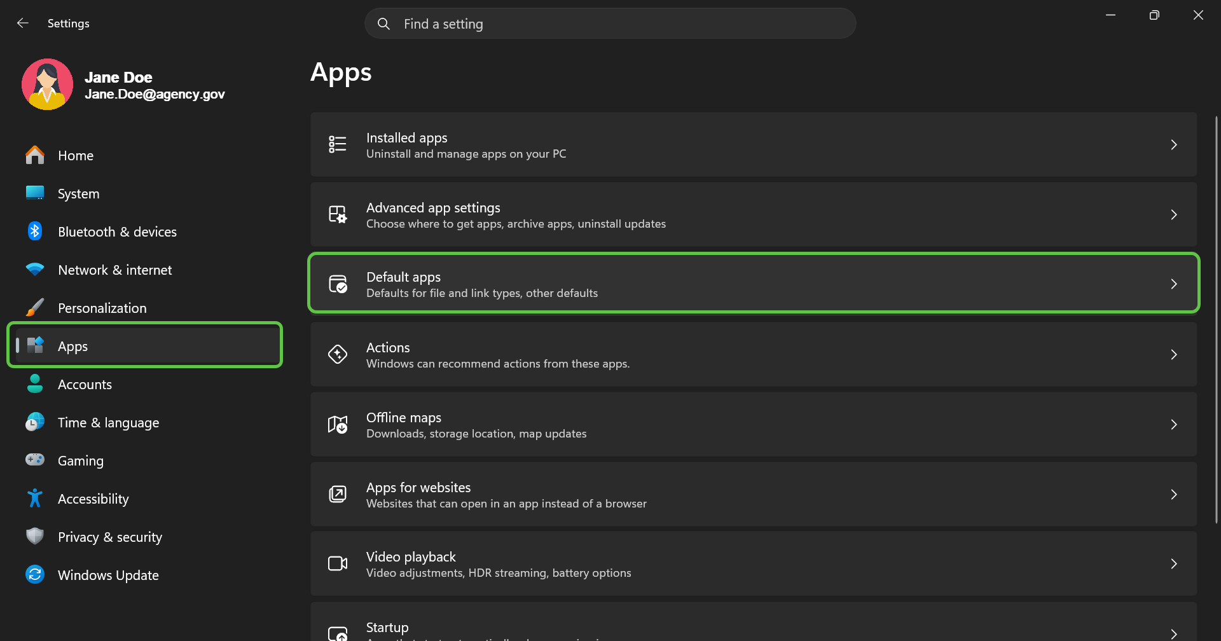
Task: Select System in sidebar
Action: pyautogui.click(x=145, y=193)
